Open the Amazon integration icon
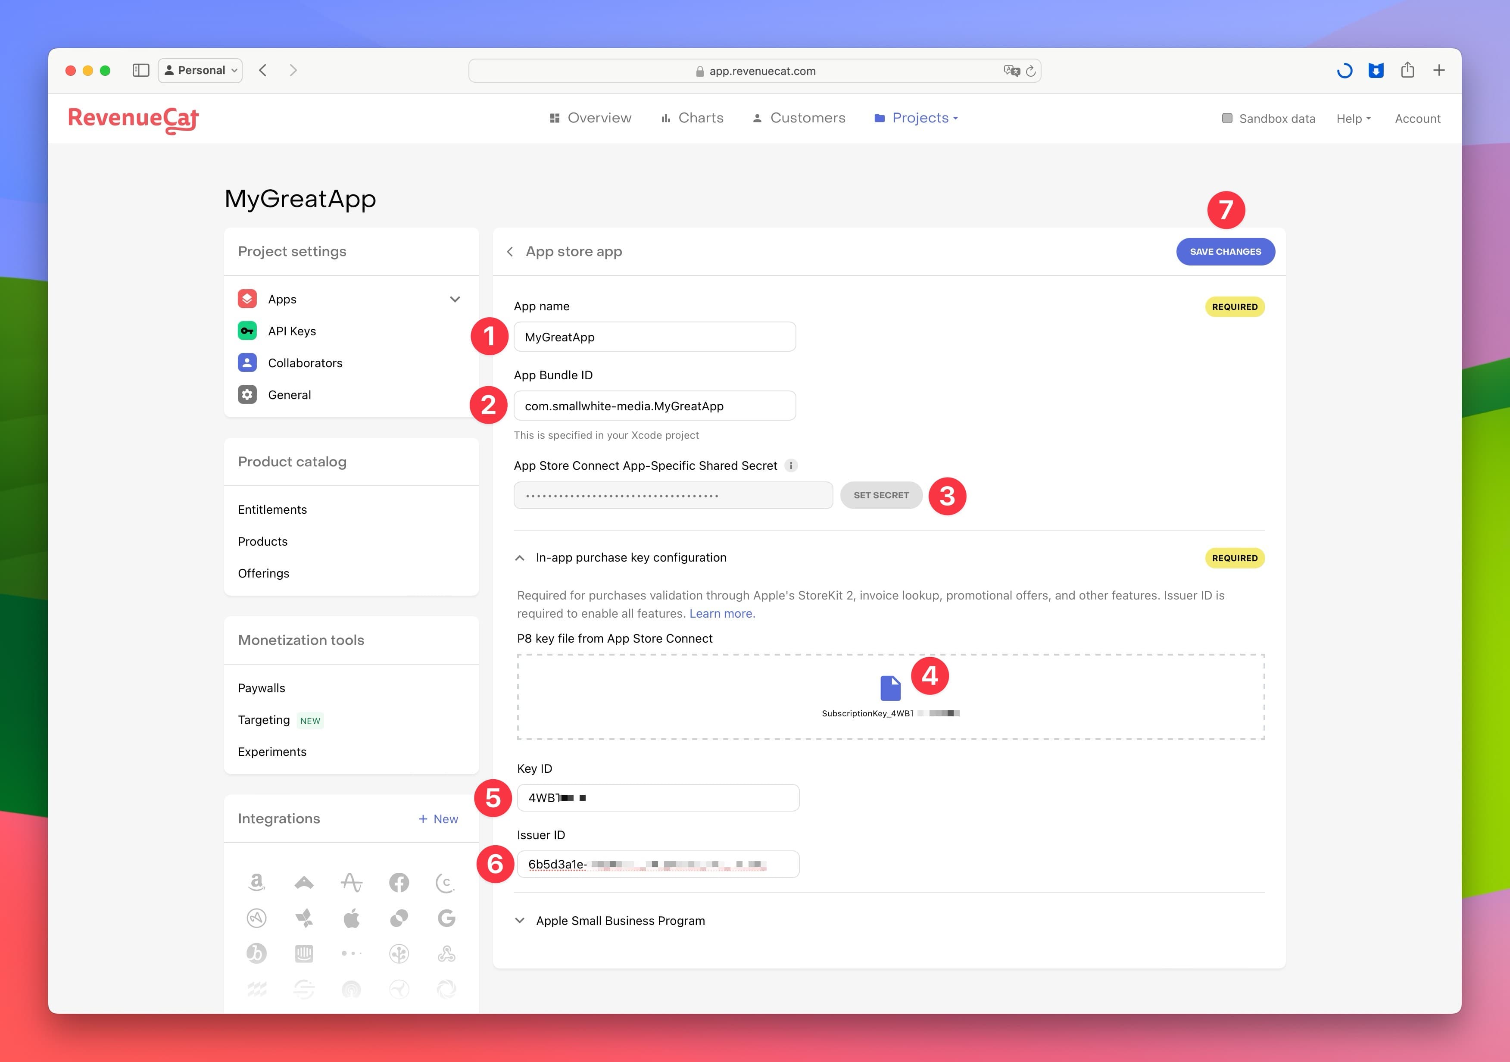Screen dimensions: 1510x1062 [x=256, y=882]
